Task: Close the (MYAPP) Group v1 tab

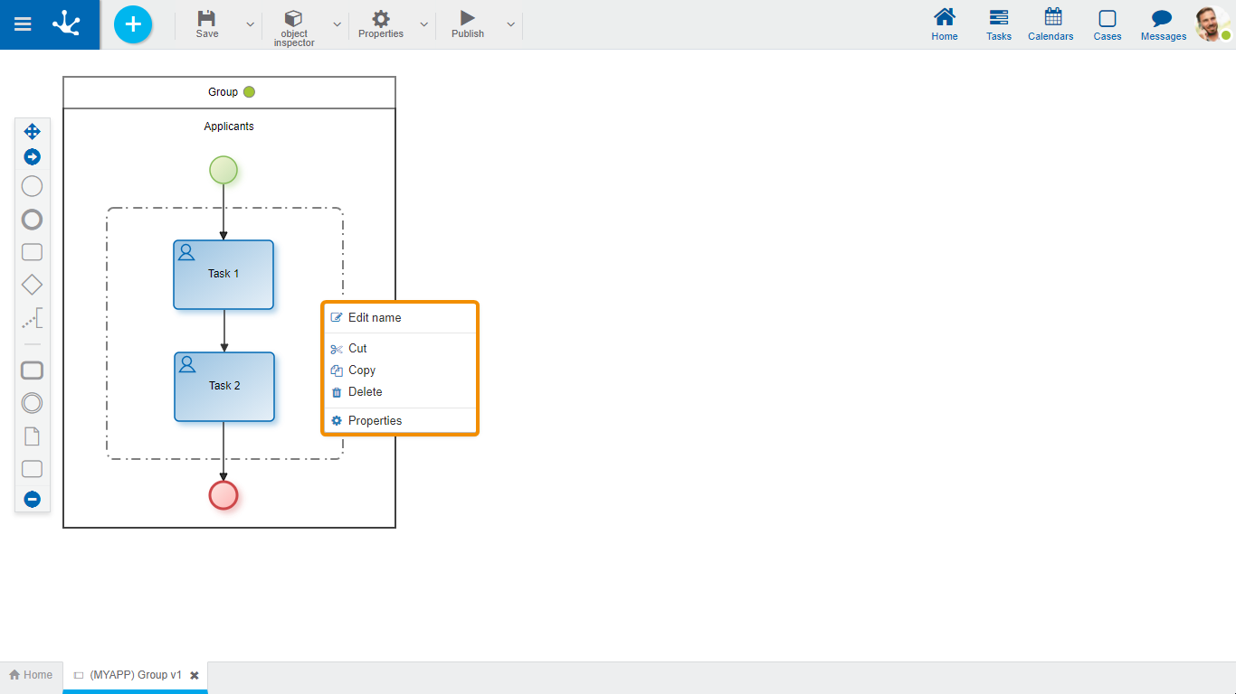Action: pyautogui.click(x=195, y=675)
